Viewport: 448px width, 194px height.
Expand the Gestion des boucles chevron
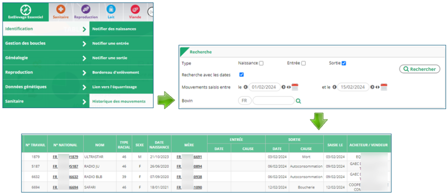click(84, 43)
